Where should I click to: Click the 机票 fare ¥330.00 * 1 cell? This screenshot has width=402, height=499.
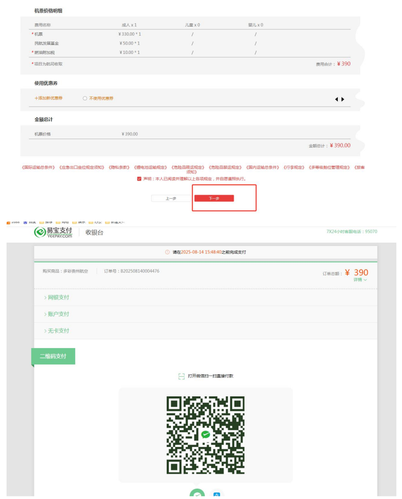point(129,34)
